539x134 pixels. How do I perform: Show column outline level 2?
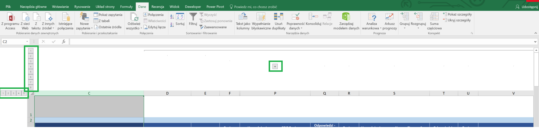[31, 56]
